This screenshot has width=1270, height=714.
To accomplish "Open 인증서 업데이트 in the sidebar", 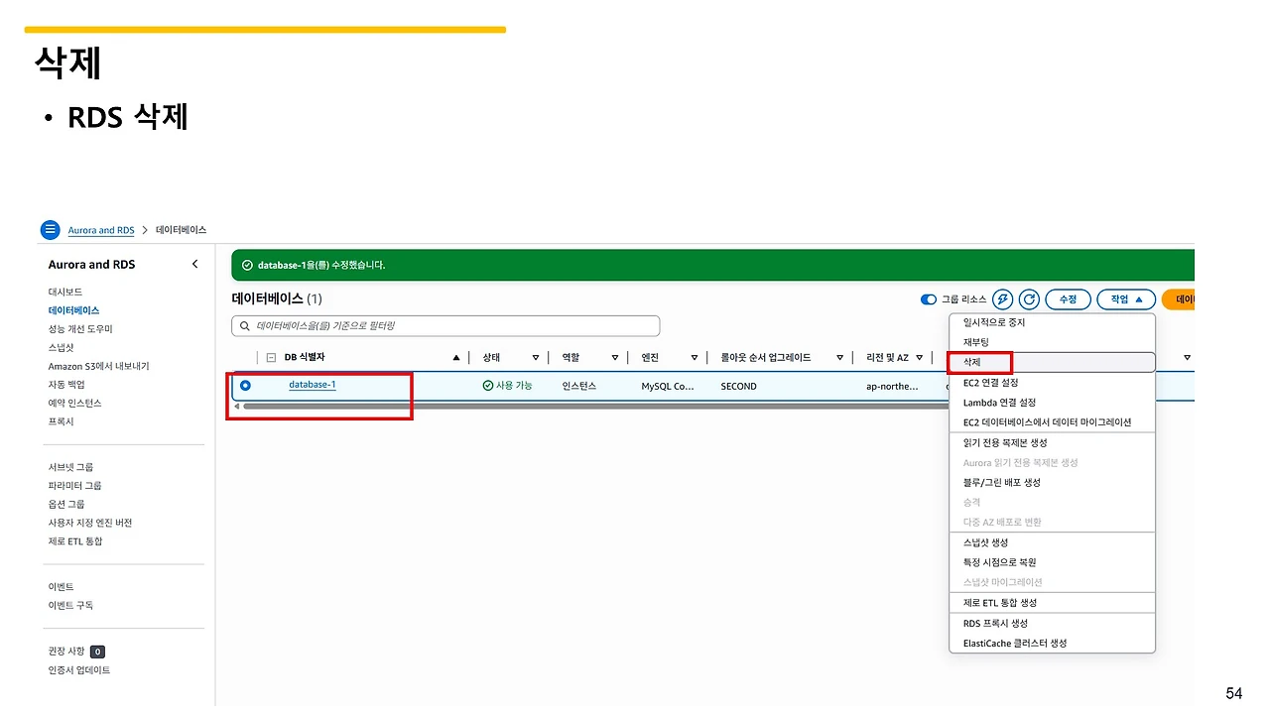I will click(79, 670).
